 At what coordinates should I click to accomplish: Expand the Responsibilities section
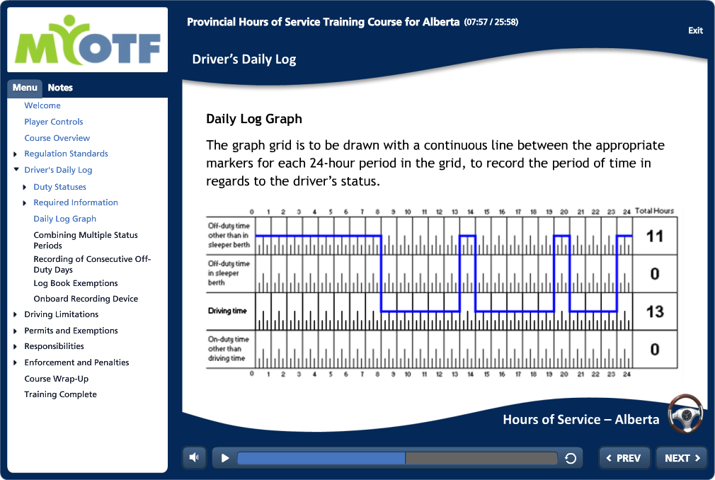pyautogui.click(x=15, y=346)
